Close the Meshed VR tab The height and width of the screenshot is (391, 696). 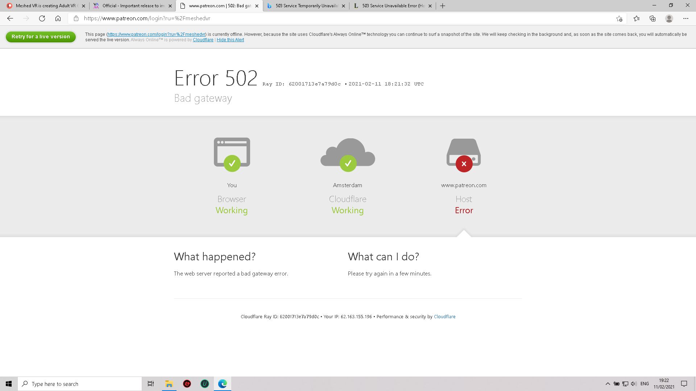(83, 6)
